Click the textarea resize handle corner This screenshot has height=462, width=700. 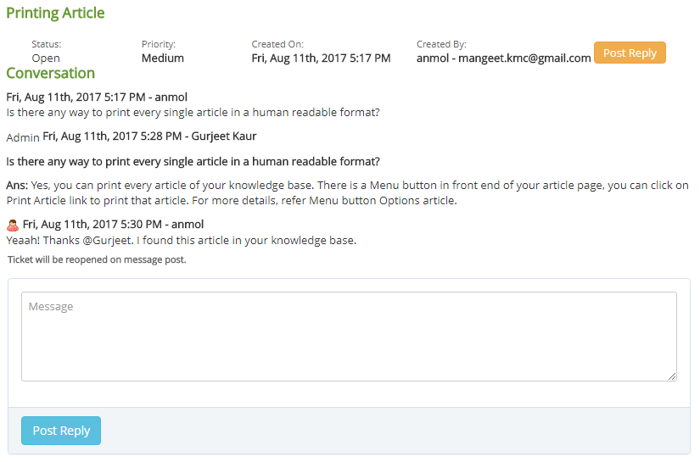point(672,376)
